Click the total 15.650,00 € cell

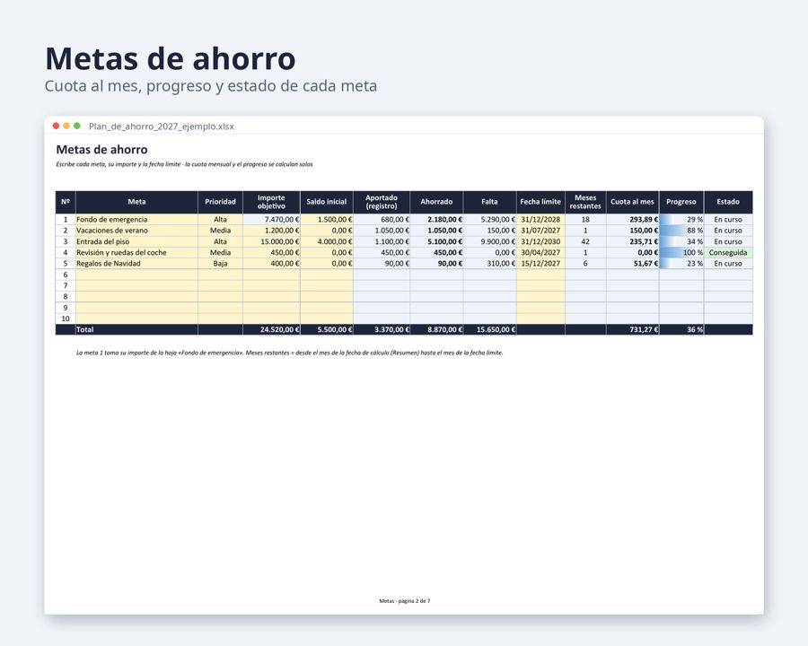pos(489,329)
